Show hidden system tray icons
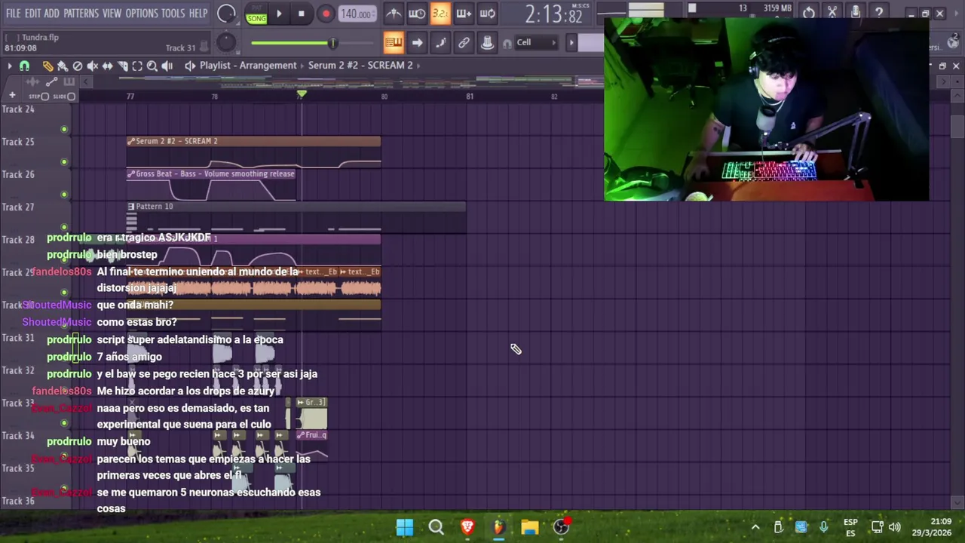This screenshot has height=543, width=965. [x=755, y=527]
